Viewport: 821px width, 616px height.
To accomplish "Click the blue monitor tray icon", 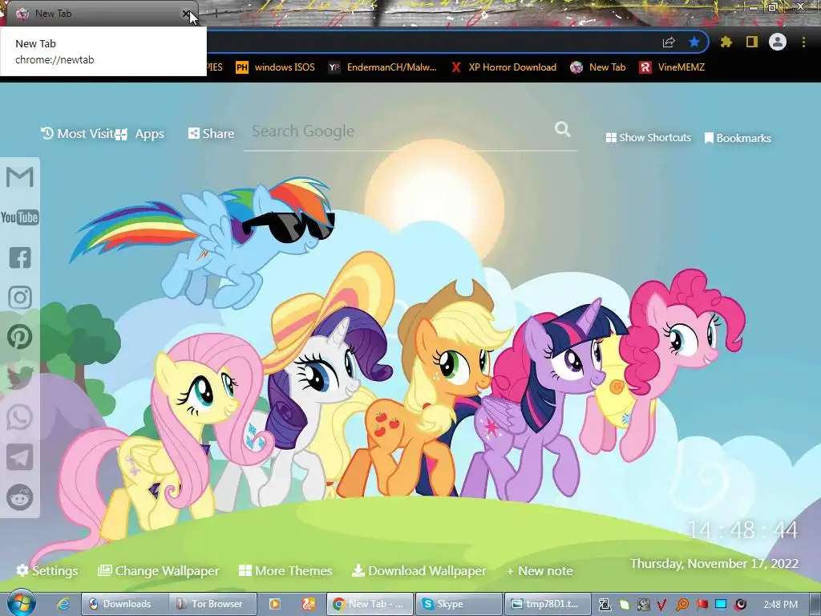I will (721, 605).
